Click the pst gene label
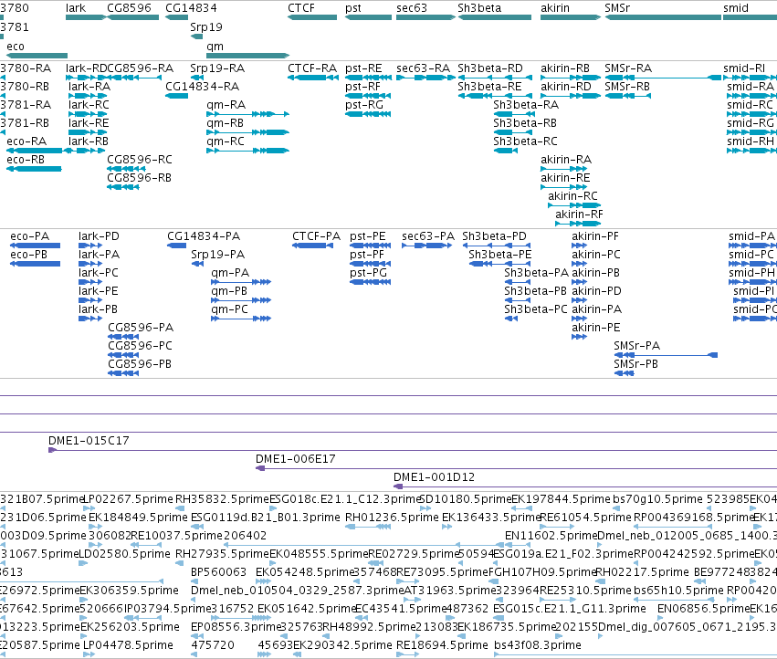Viewport: 777px width, 659px height. [x=353, y=8]
